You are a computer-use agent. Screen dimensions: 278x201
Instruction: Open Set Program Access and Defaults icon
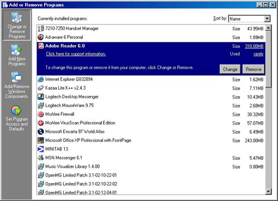(x=17, y=110)
